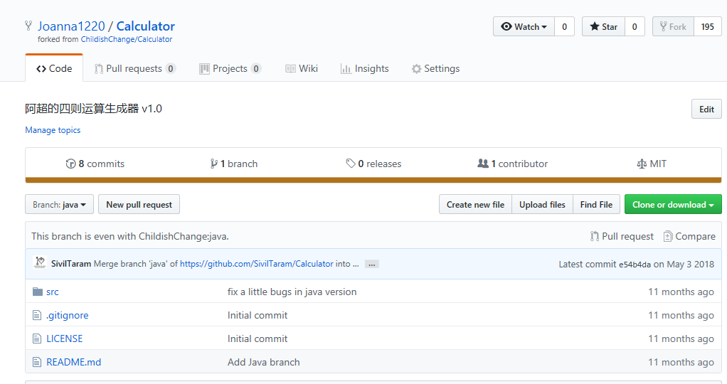Image resolution: width=727 pixels, height=384 pixels.
Task: Click the branch icon next to 1 branch
Action: click(213, 164)
